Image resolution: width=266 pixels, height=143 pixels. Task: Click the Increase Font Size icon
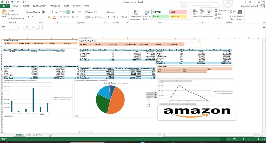[x=53, y=12]
